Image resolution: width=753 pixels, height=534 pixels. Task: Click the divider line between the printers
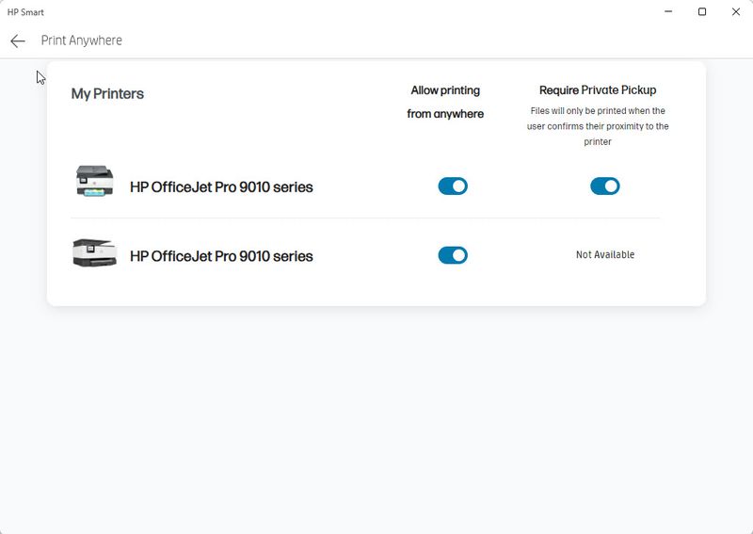tap(367, 218)
